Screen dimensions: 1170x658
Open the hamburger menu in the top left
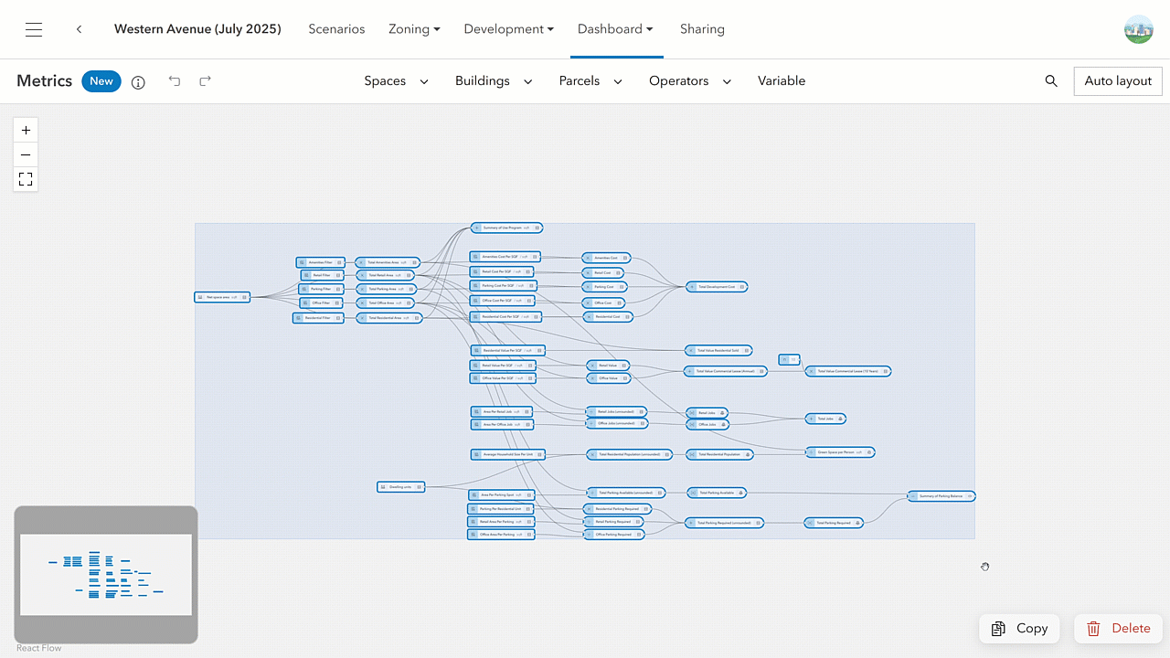[x=34, y=28]
